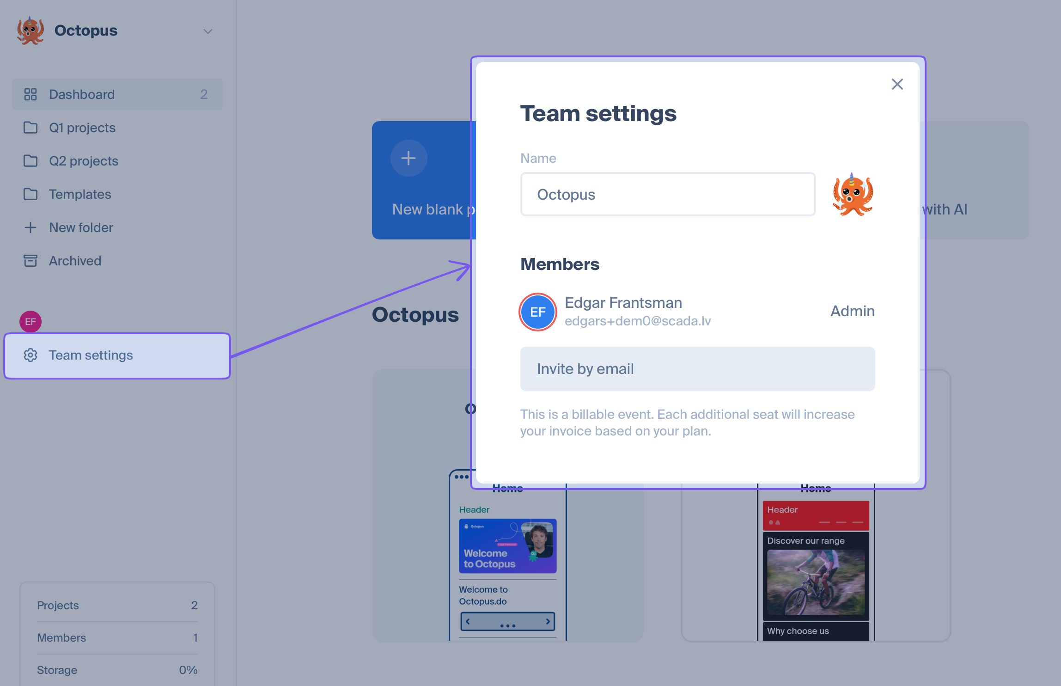Open the Admin role dropdown
Screen dimensions: 1061x686
(x=852, y=311)
